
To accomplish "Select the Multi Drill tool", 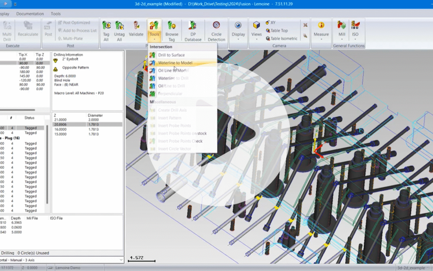I will click(x=7, y=30).
